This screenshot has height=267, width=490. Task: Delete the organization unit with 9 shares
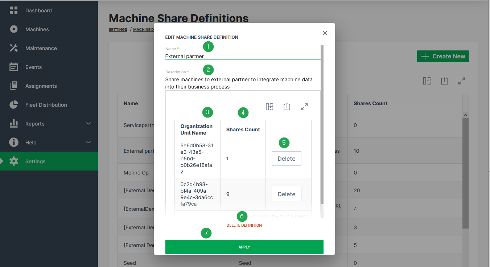click(x=286, y=194)
